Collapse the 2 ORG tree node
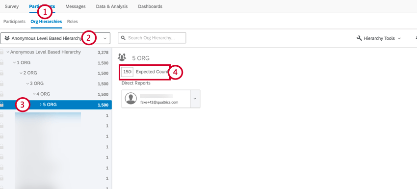 pos(21,73)
